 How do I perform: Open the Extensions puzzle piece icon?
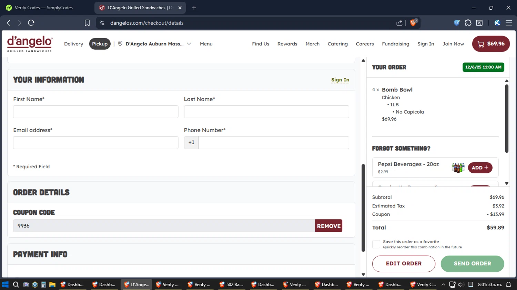tap(468, 23)
